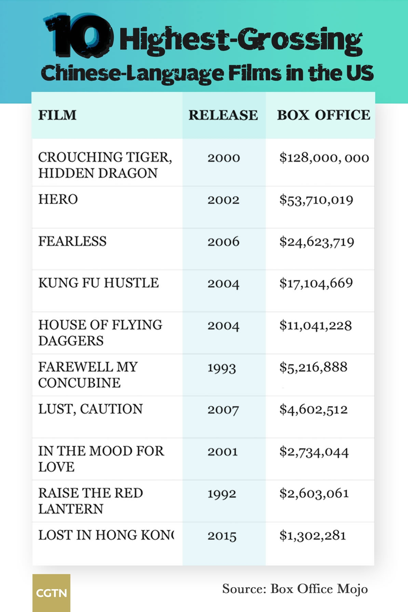Click the HERO film title
408x612 pixels.
pos(58,199)
